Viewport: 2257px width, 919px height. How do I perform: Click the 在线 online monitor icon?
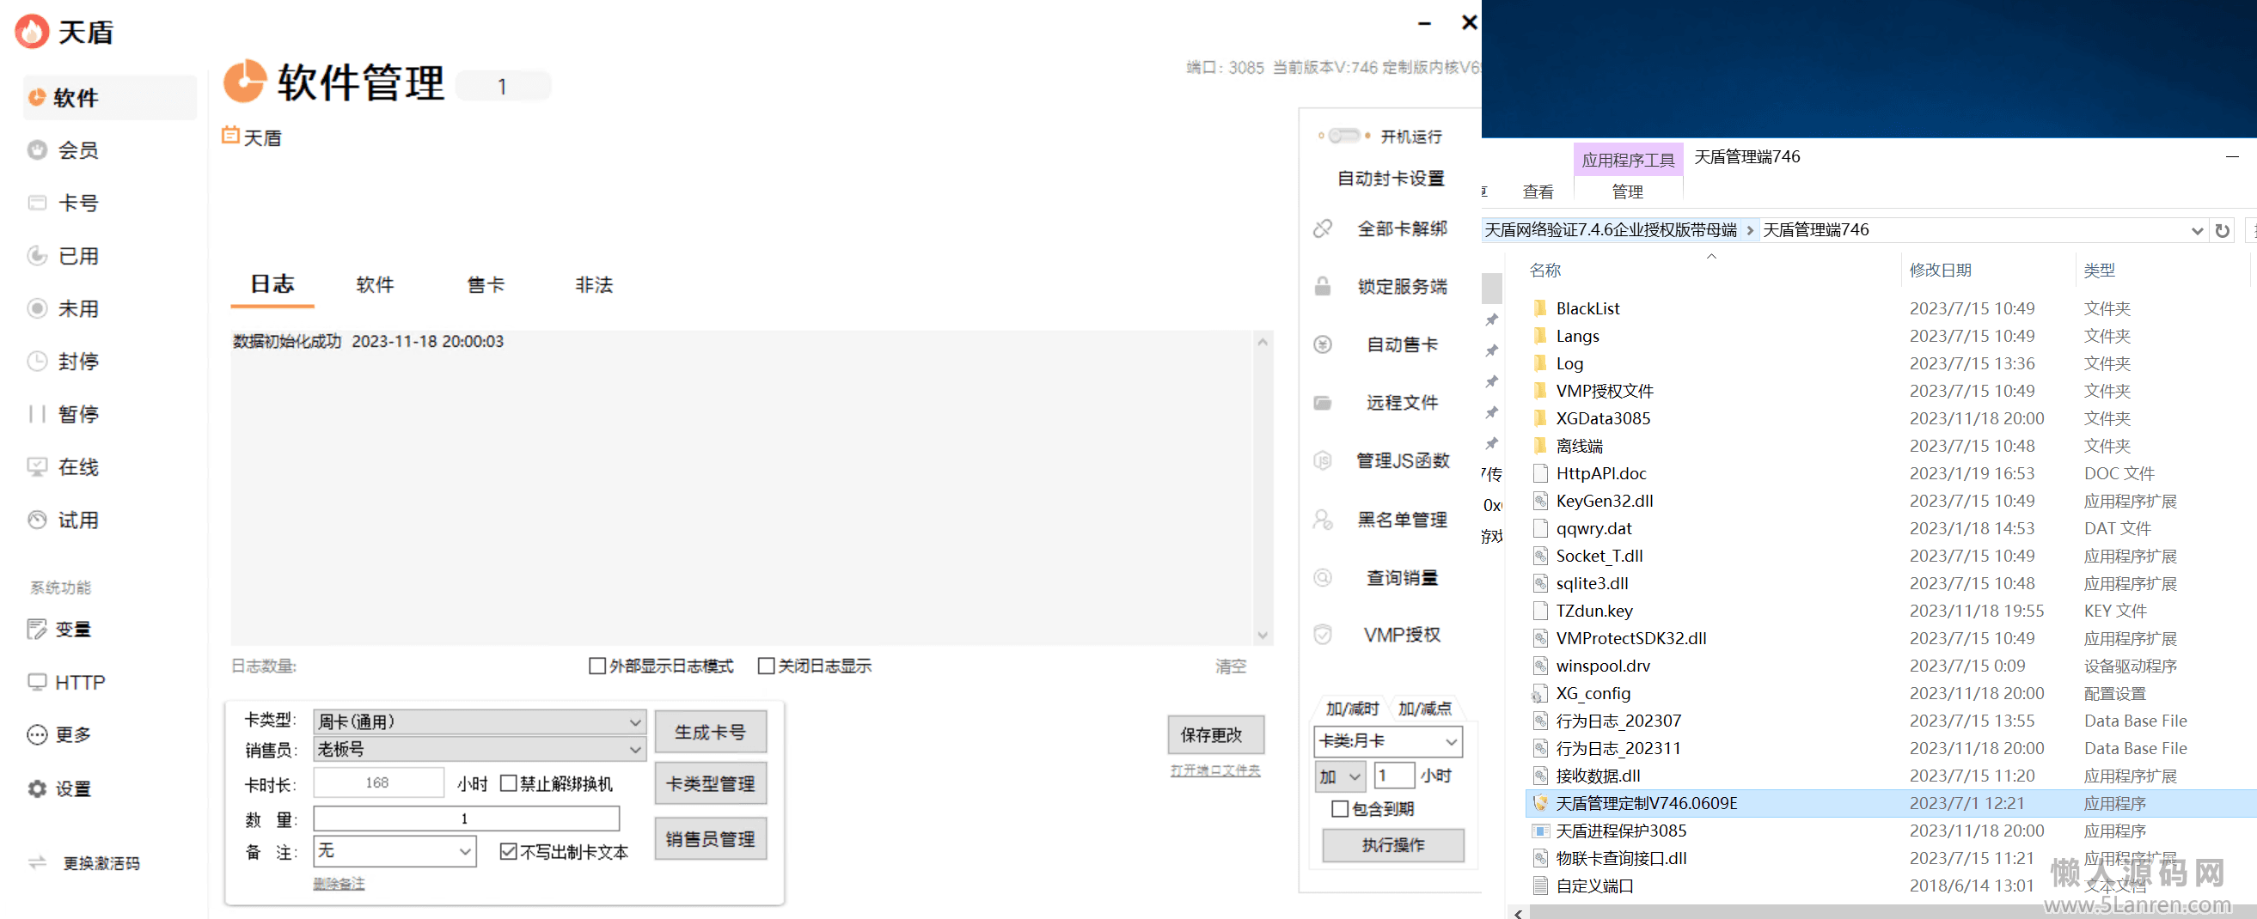pyautogui.click(x=37, y=467)
